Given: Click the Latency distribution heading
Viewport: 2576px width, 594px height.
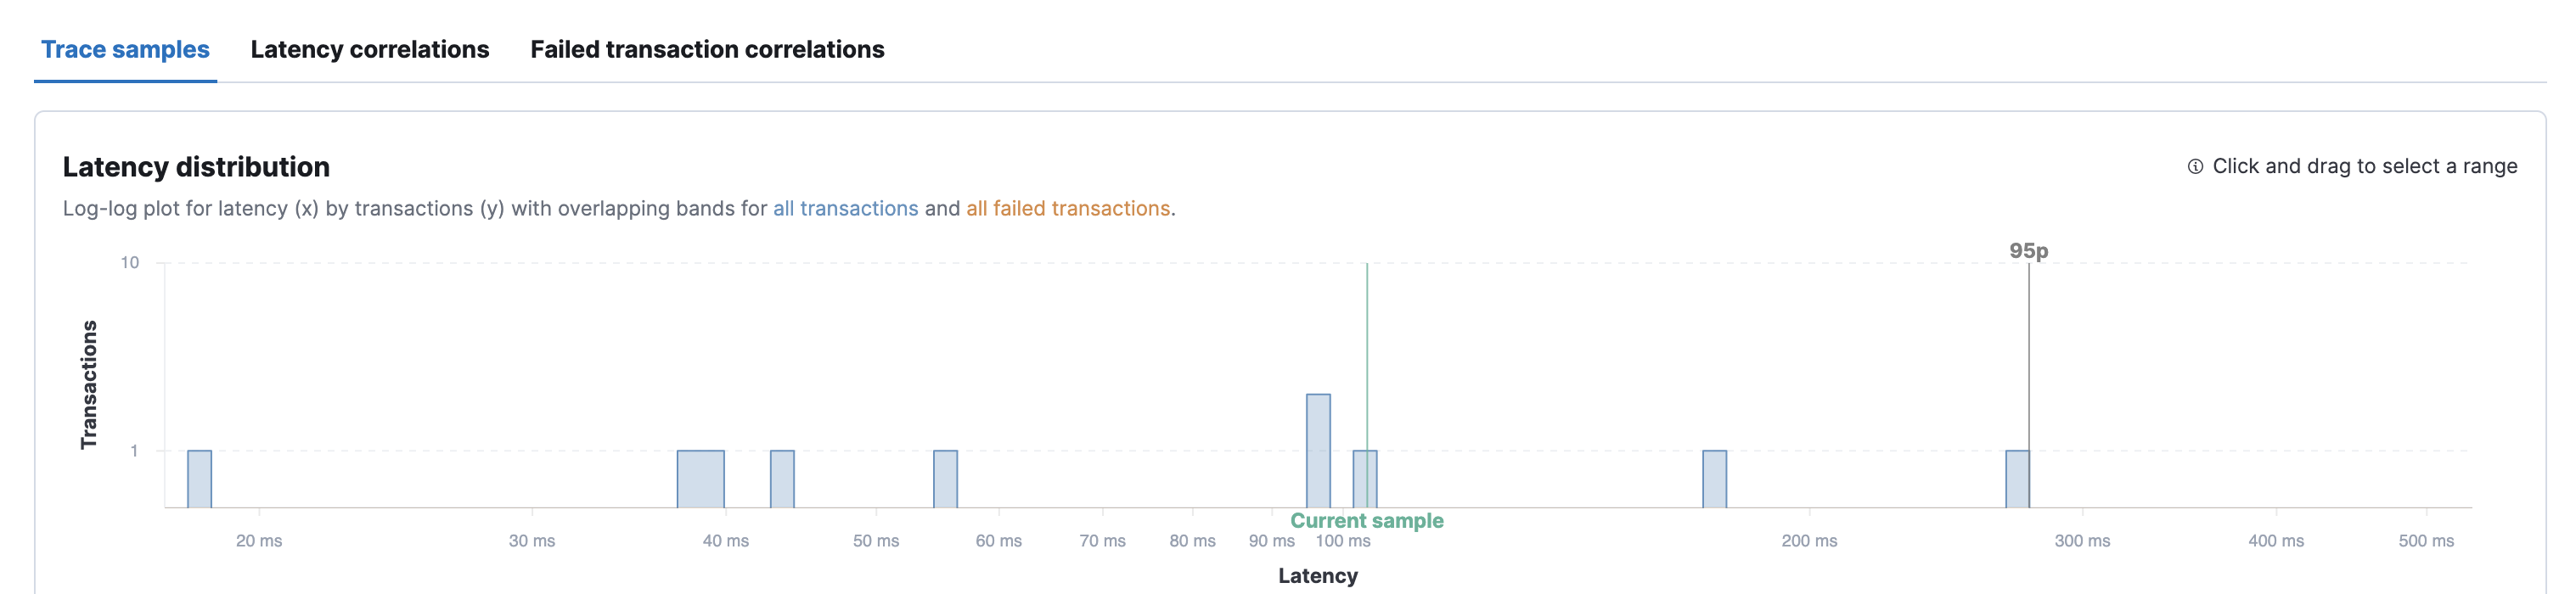Looking at the screenshot, I should [196, 166].
